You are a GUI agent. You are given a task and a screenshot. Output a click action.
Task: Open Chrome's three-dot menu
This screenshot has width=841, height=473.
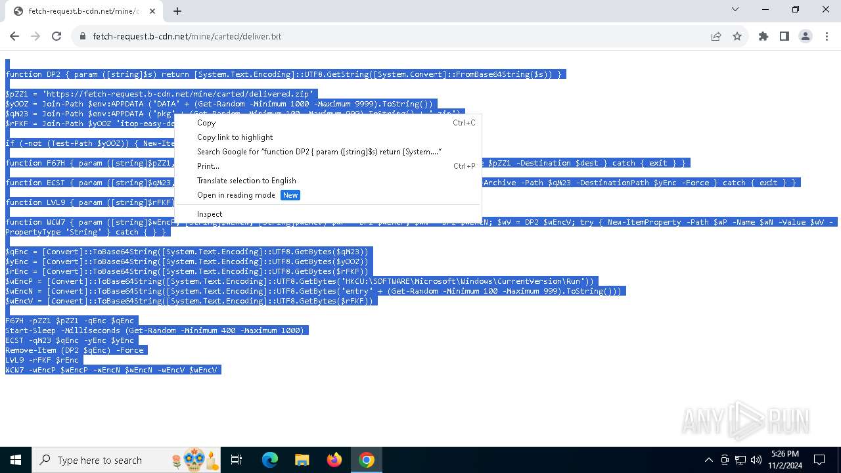[x=827, y=36]
